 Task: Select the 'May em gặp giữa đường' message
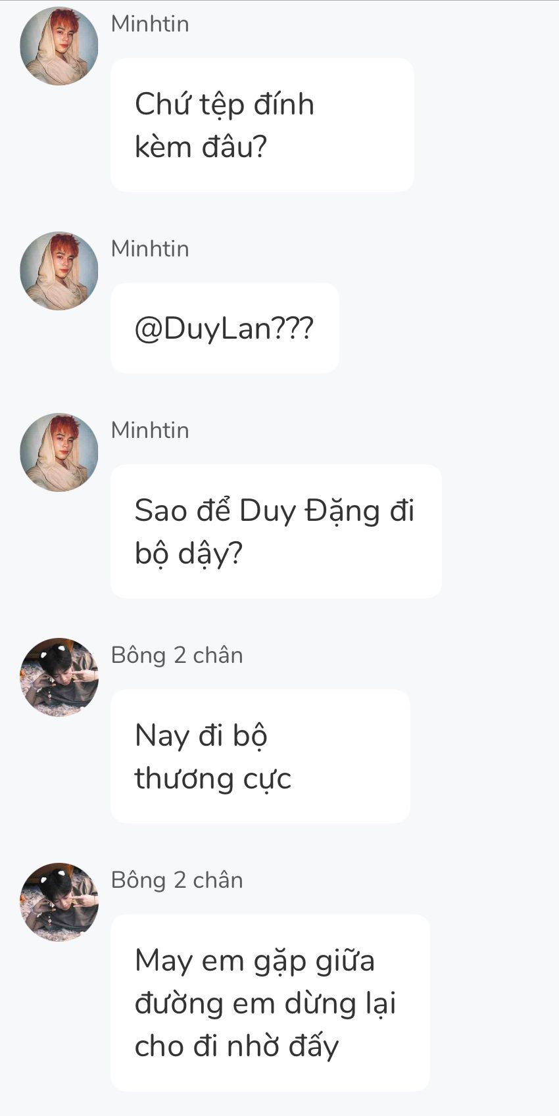pos(270,1003)
